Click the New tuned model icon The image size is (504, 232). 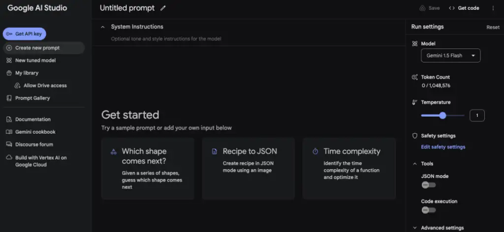(x=9, y=60)
